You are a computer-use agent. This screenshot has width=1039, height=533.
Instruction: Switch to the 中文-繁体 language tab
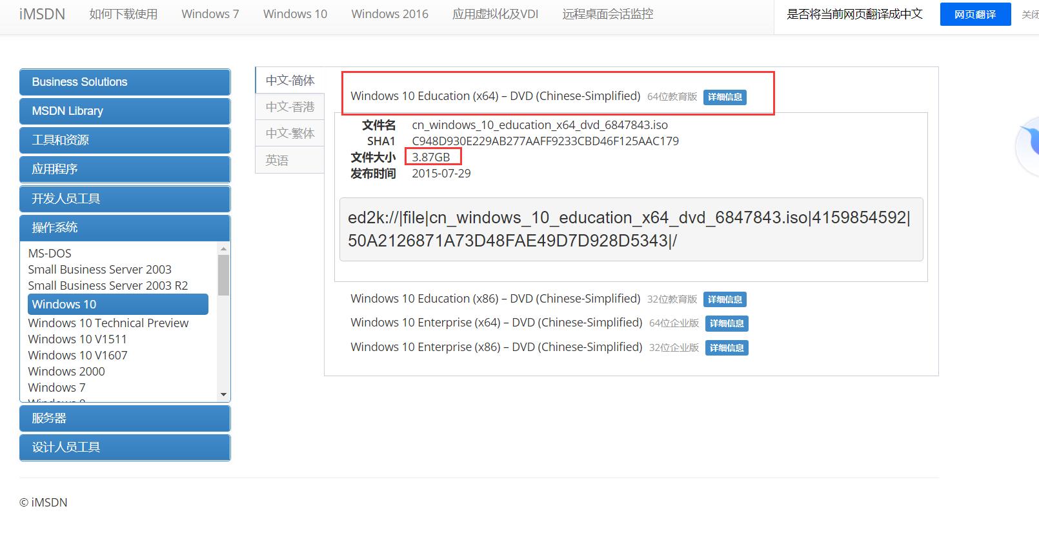tap(290, 134)
